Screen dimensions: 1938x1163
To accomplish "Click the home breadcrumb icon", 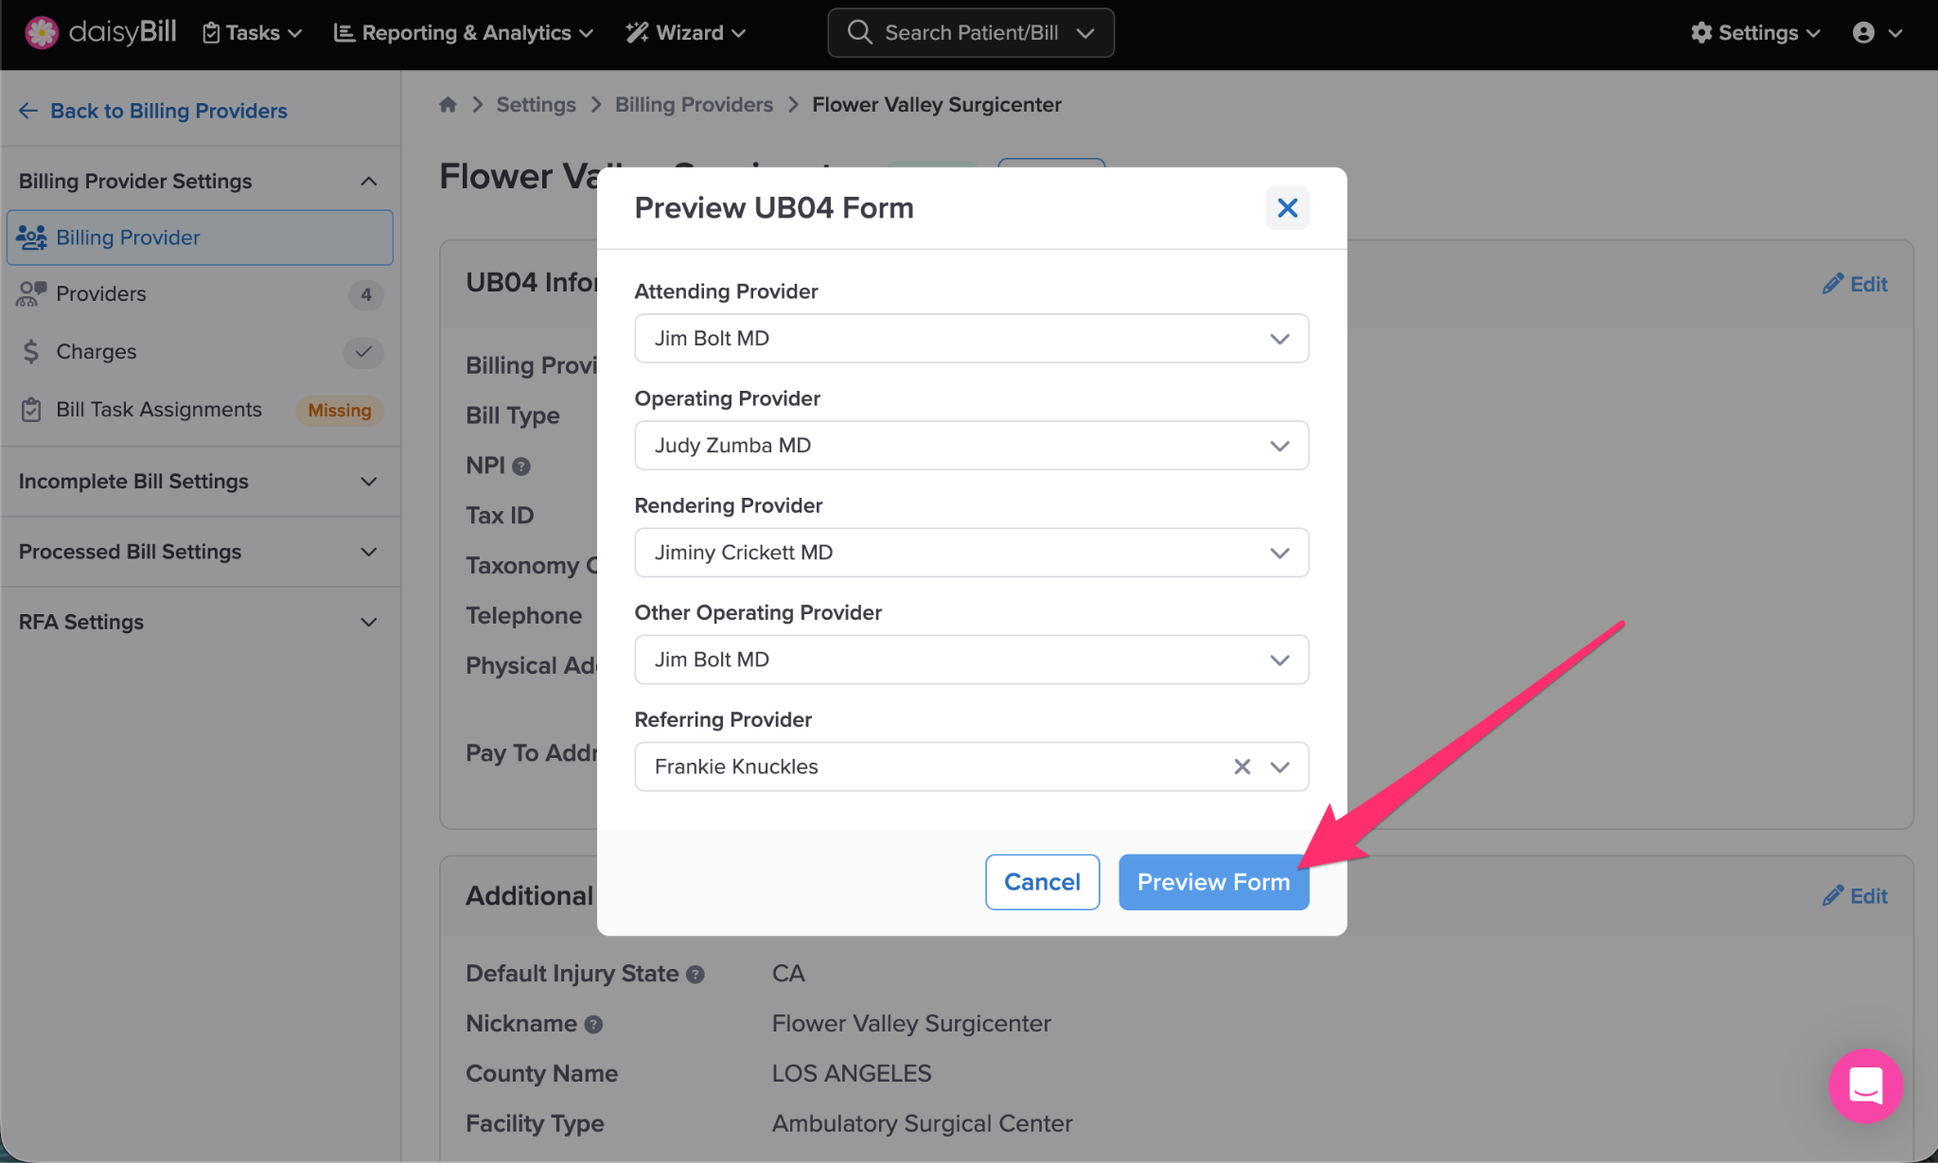I will coord(448,105).
